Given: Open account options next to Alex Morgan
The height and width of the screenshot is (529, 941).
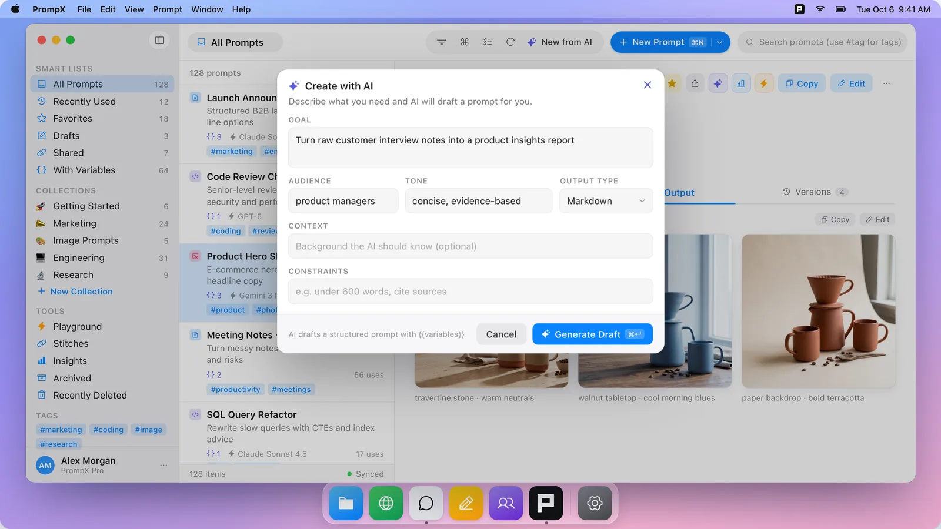Looking at the screenshot, I should (163, 466).
